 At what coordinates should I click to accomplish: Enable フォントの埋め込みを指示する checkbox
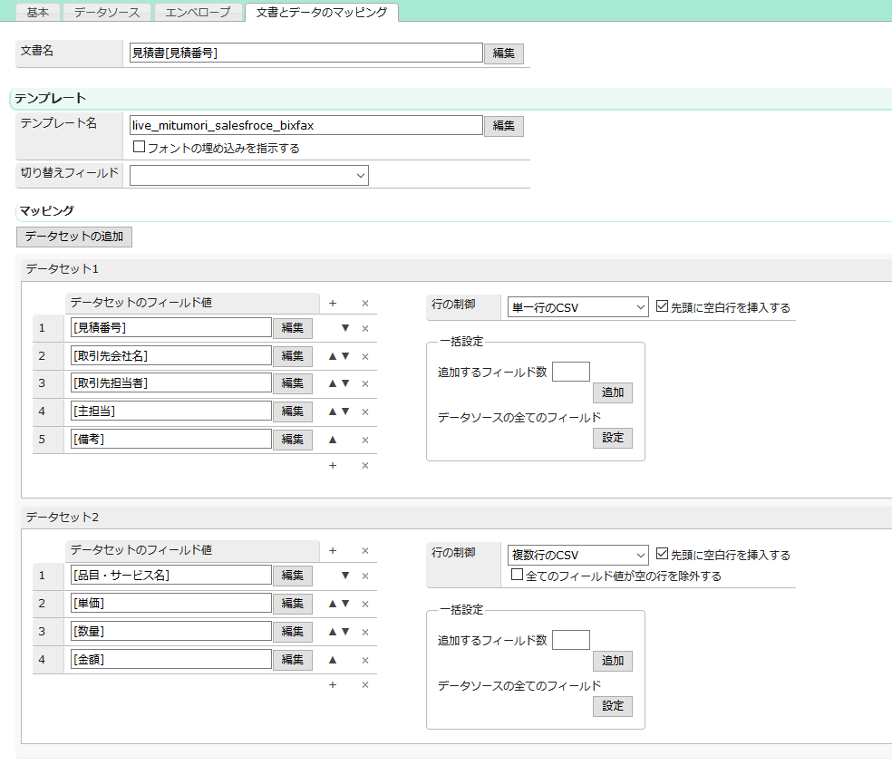click(140, 147)
